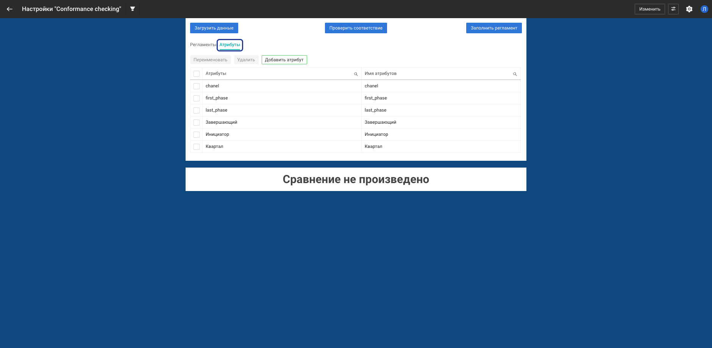Check the chanel attribute row

point(197,86)
